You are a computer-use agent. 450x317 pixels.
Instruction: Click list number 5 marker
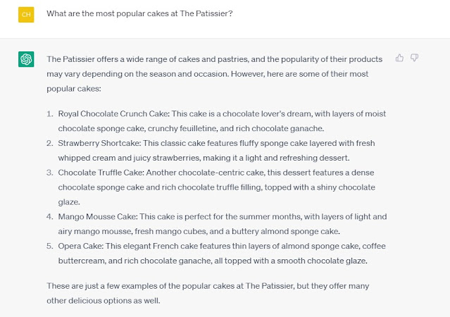point(50,246)
